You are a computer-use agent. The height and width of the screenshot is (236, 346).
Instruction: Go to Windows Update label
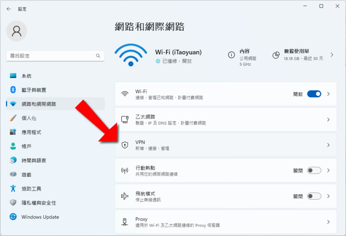pos(40,217)
